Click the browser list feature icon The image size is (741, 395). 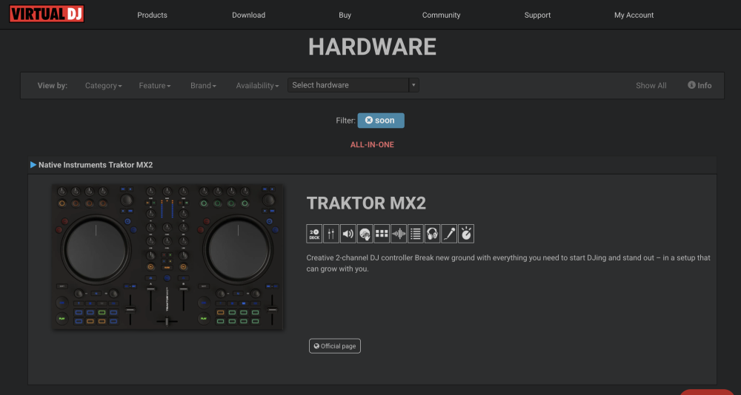coord(416,234)
